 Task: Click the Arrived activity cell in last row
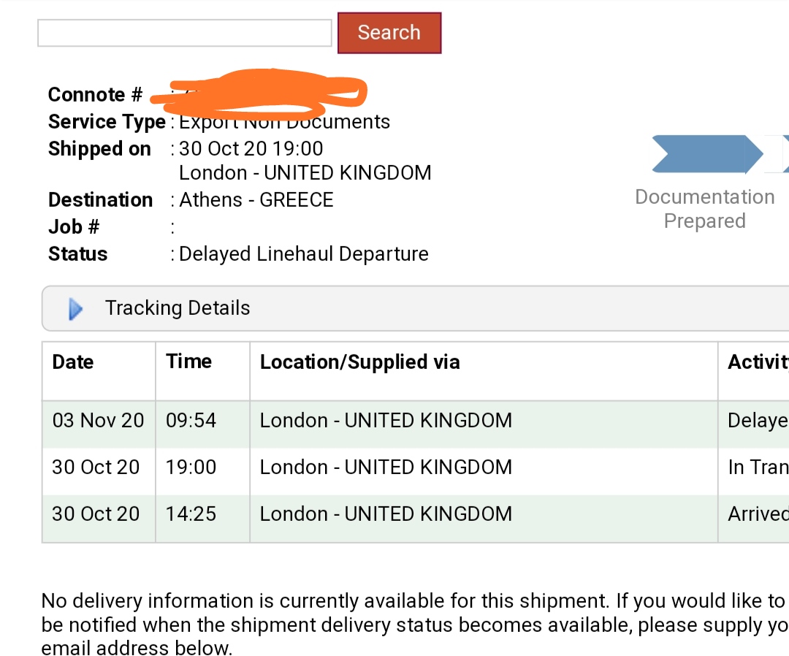click(x=758, y=514)
